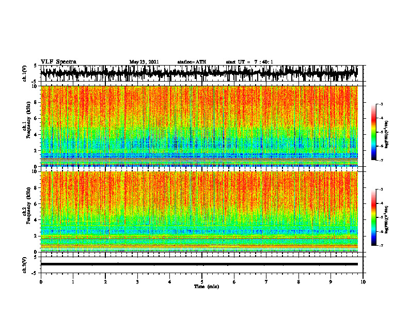Click the 'ch.3(V)' axis label
The width and height of the screenshot is (409, 316).
pos(25,265)
